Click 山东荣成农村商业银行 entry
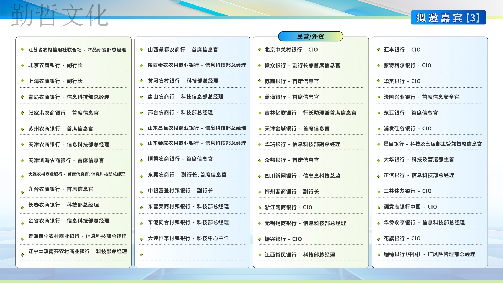503x283 pixels. pos(197,143)
